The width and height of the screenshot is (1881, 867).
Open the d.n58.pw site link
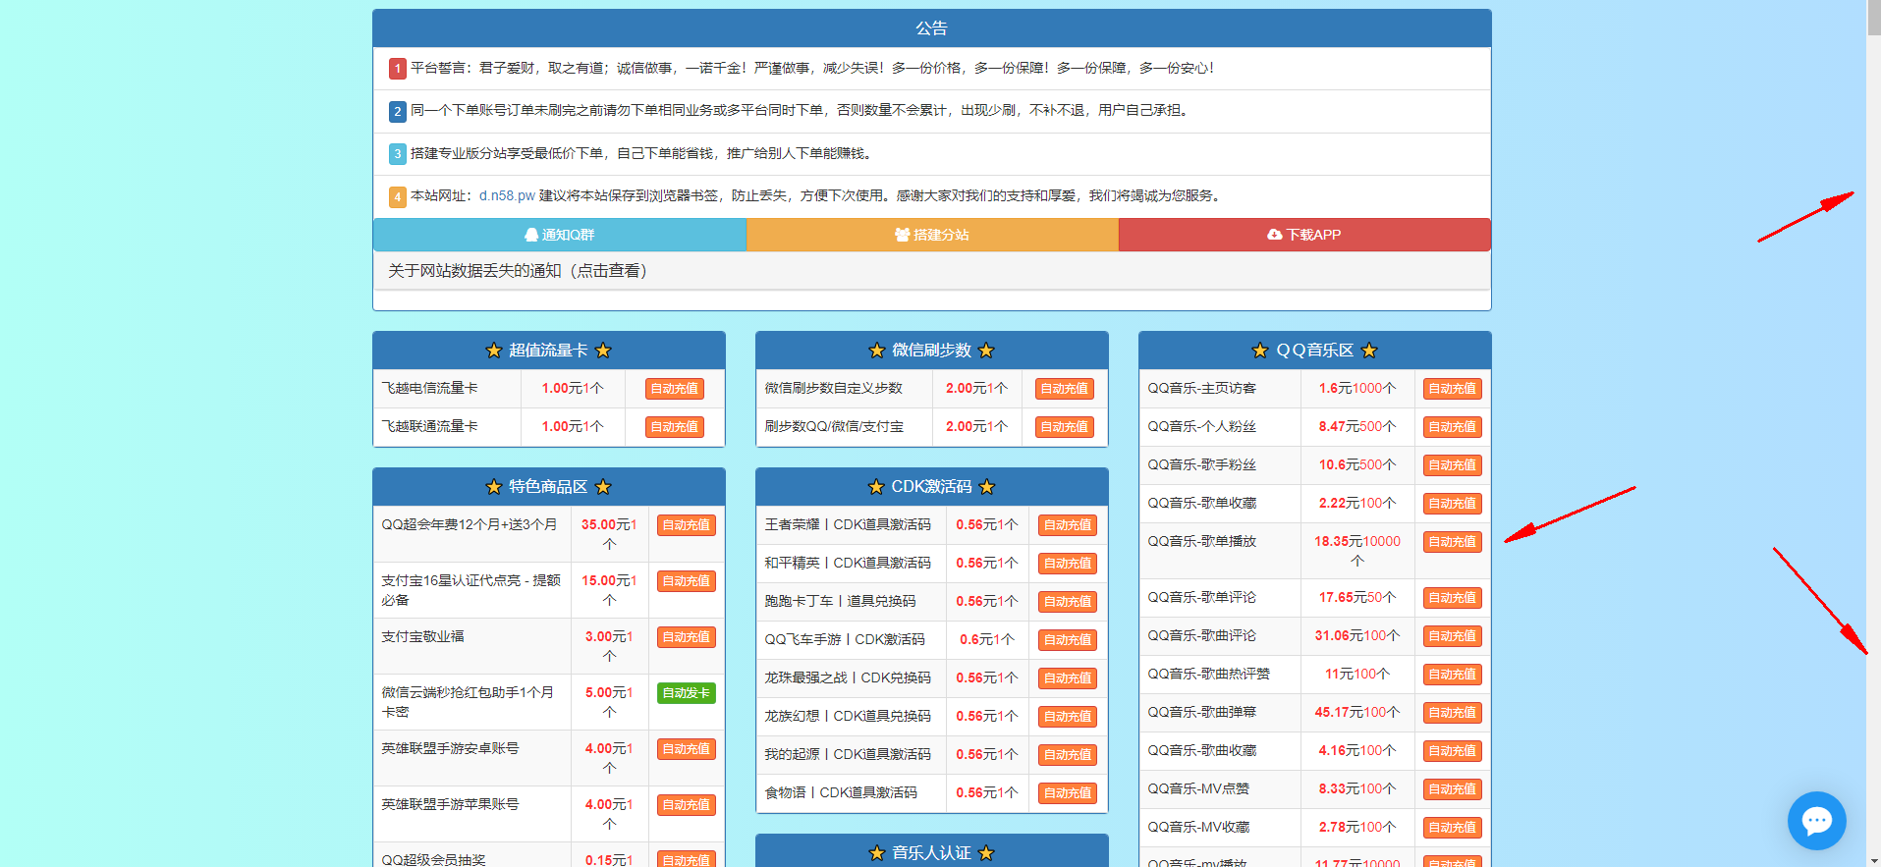[507, 195]
